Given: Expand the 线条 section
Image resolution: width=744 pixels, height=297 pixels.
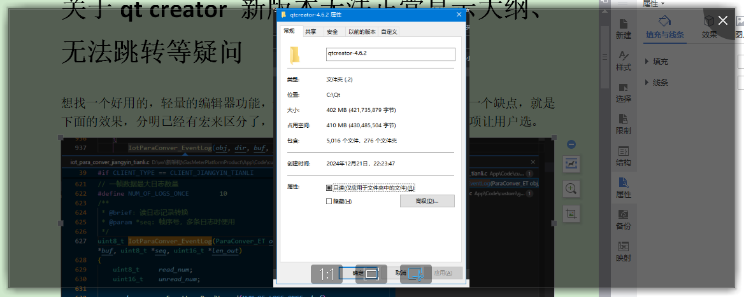Looking at the screenshot, I should click(x=657, y=83).
